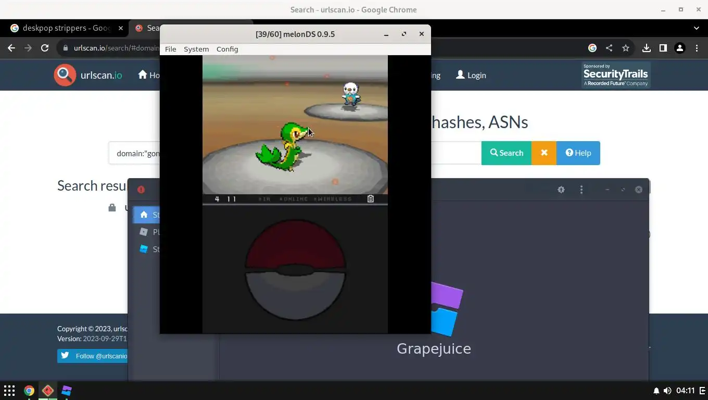
Task: Open Chrome profile avatar
Action: click(x=680, y=48)
